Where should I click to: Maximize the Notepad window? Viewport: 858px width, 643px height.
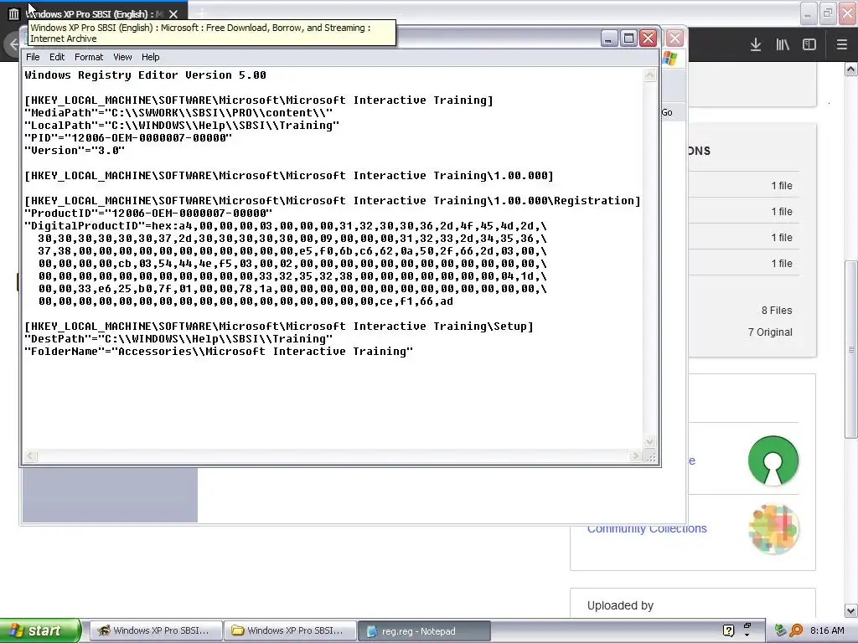coord(628,39)
